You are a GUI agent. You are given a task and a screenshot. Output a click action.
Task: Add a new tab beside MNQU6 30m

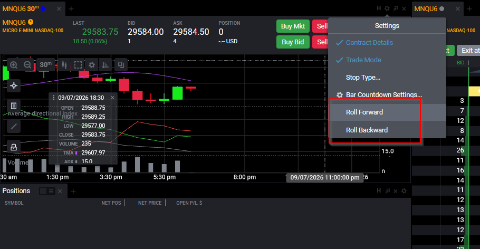[71, 9]
